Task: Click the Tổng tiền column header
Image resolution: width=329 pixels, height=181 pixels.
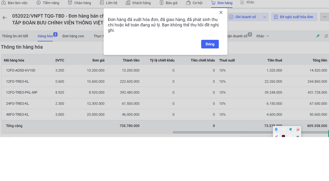Action: tap(320, 60)
